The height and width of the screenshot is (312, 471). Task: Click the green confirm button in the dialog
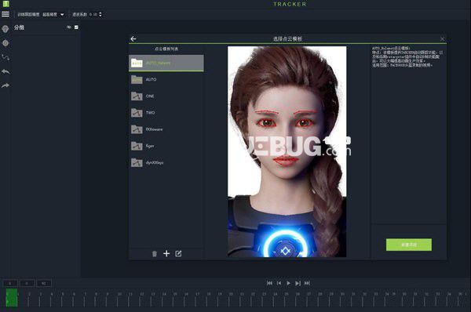coord(409,245)
